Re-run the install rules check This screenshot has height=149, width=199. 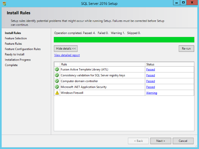pyautogui.click(x=186, y=49)
